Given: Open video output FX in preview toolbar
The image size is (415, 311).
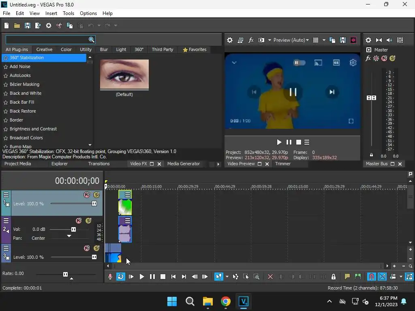Looking at the screenshot, I should pos(250,40).
